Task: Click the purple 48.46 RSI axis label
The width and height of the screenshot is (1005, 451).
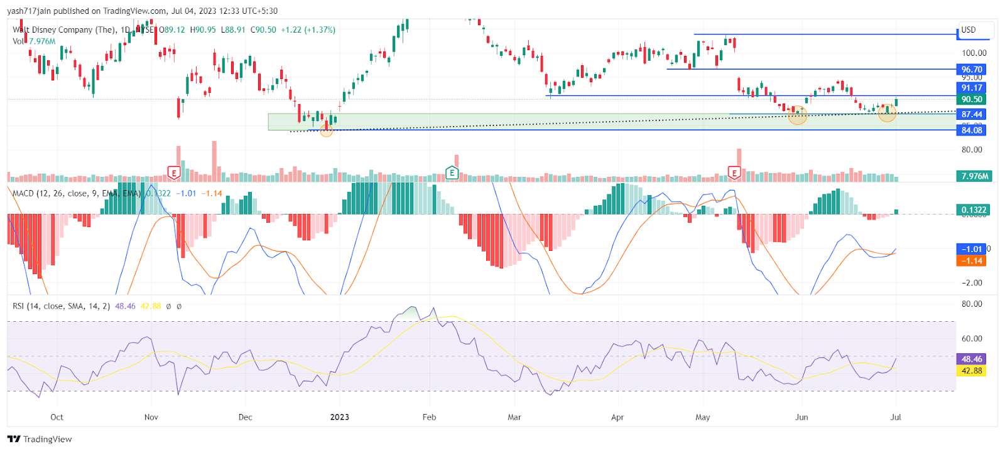Action: [972, 359]
